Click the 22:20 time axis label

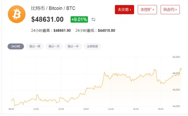(x=111, y=109)
